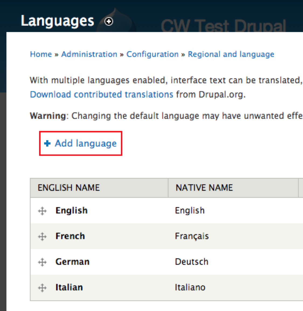Click the Add language link text
Image resolution: width=303 pixels, height=311 pixels.
point(86,143)
